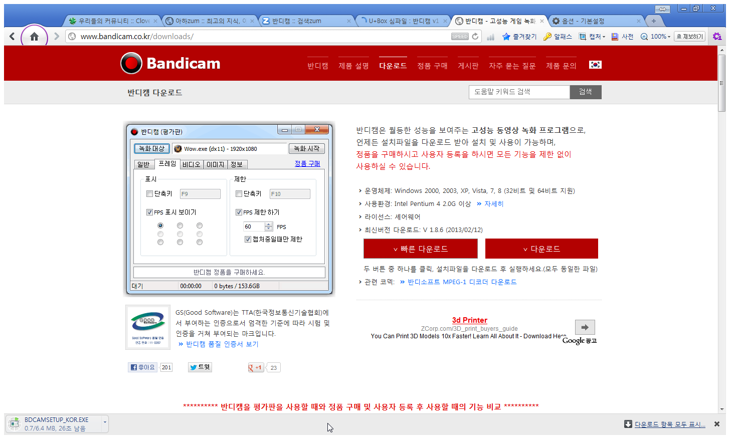Close the downloads bar with the X
Screen dimensions: 730x439
(x=717, y=424)
